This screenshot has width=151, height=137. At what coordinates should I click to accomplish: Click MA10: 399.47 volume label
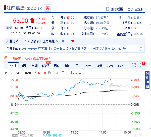point(52,135)
